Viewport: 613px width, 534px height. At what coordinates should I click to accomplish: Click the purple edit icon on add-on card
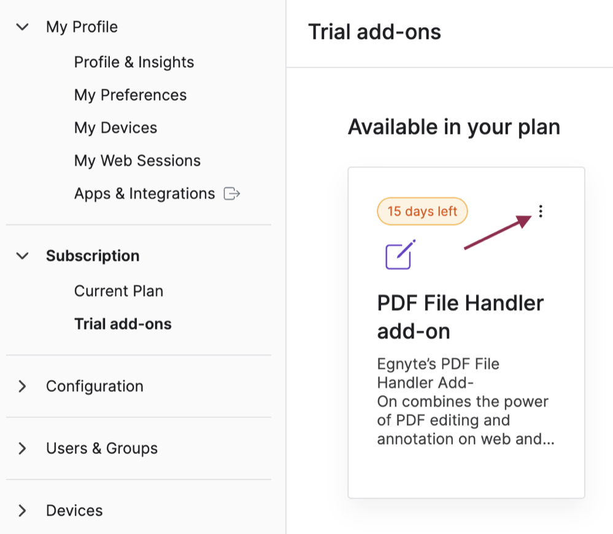[x=400, y=255]
